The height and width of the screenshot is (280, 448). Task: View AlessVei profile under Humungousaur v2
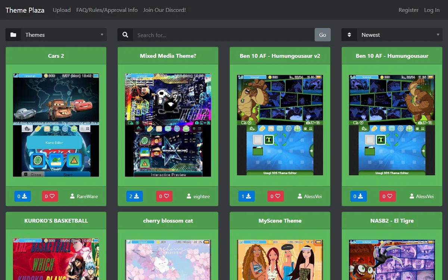coord(309,196)
